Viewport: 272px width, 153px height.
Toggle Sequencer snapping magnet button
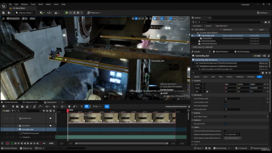click(87, 106)
